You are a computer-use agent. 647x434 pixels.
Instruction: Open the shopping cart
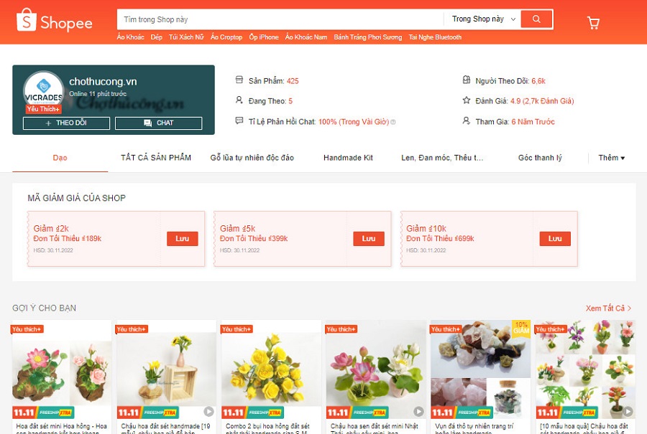coord(593,23)
